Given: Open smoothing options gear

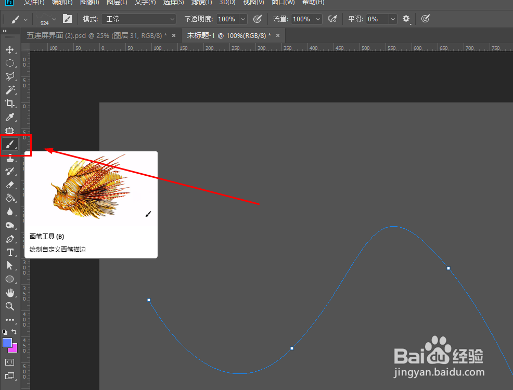Looking at the screenshot, I should (x=406, y=19).
